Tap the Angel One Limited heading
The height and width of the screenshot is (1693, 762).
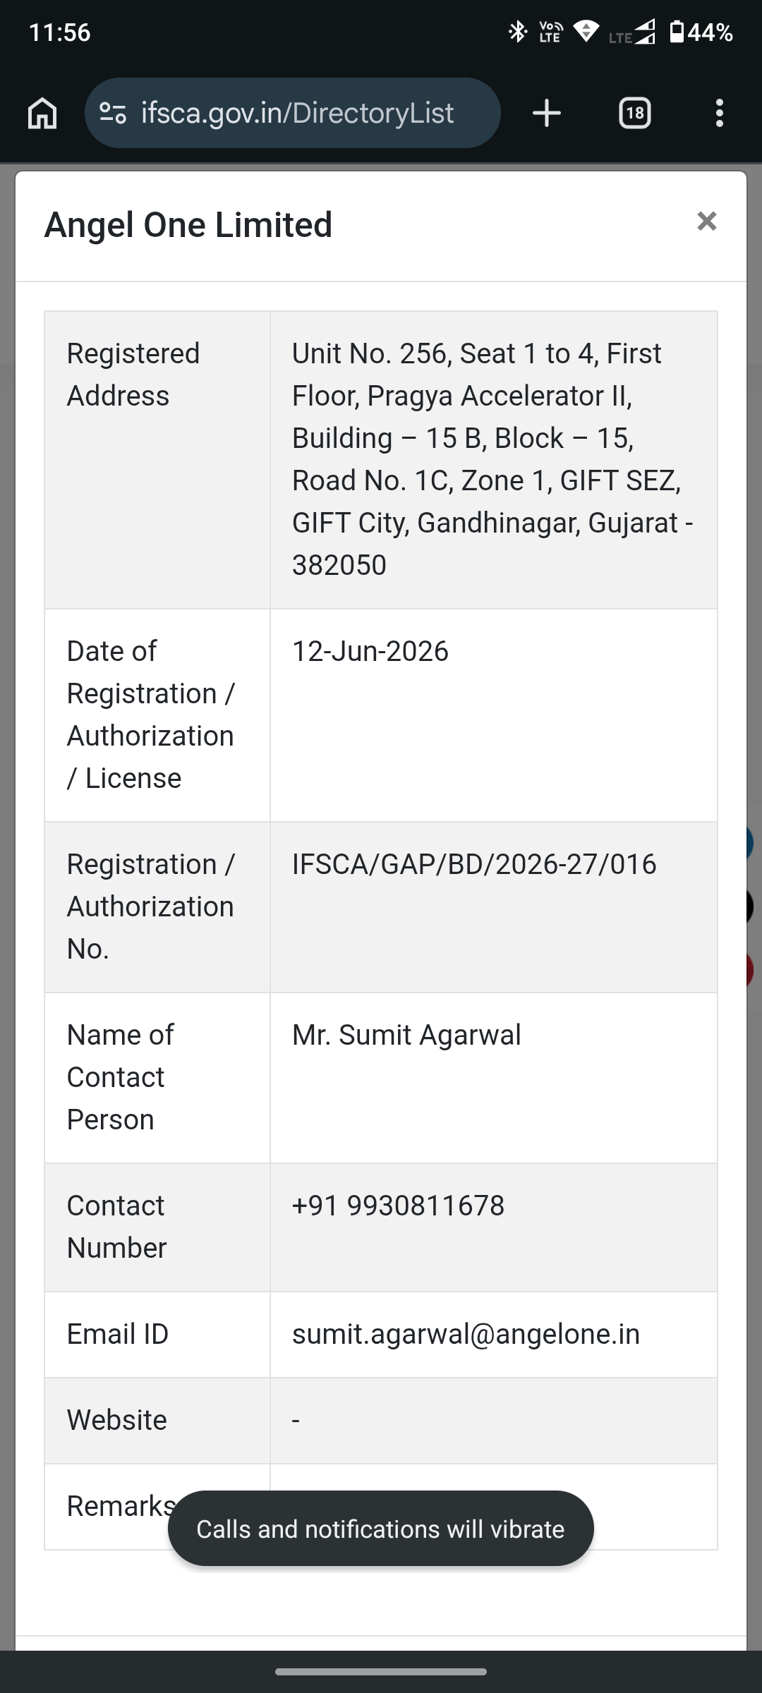click(188, 225)
